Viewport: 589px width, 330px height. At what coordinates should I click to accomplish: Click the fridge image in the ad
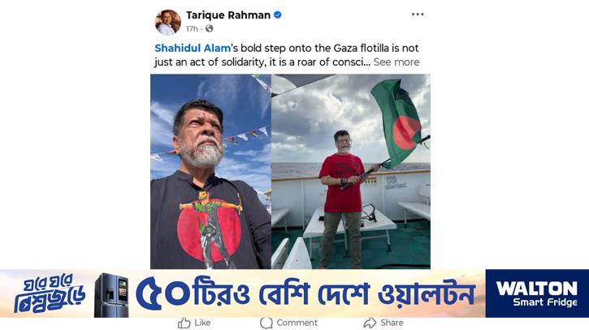[111, 295]
